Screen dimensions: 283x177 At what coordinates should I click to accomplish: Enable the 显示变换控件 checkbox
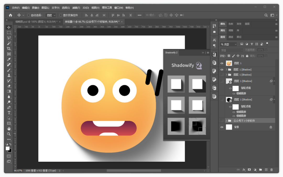click(61, 15)
